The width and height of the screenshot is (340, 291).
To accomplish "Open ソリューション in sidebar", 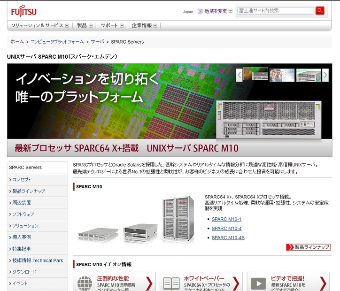I will [x=37, y=226].
